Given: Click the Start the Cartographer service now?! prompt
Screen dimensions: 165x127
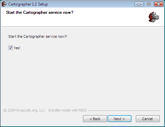Looking at the screenshot, I should coord(38,36).
